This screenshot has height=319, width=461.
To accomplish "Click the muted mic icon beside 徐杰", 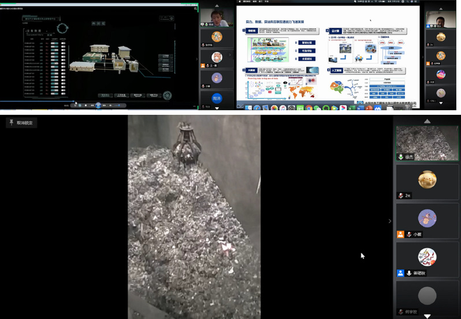I will (x=400, y=157).
